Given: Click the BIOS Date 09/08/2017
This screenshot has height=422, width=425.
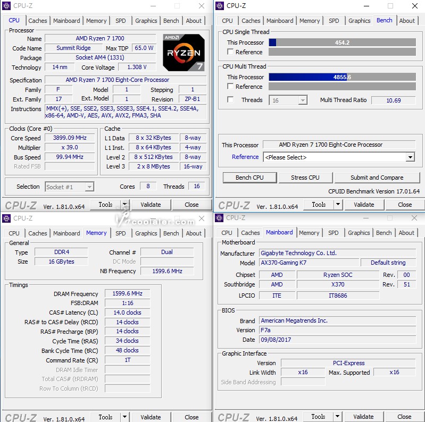Looking at the screenshot, I should tap(337, 340).
